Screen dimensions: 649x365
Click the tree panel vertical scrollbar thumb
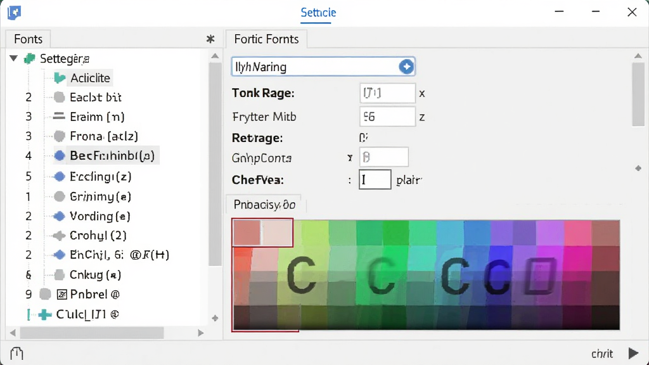coord(215,163)
